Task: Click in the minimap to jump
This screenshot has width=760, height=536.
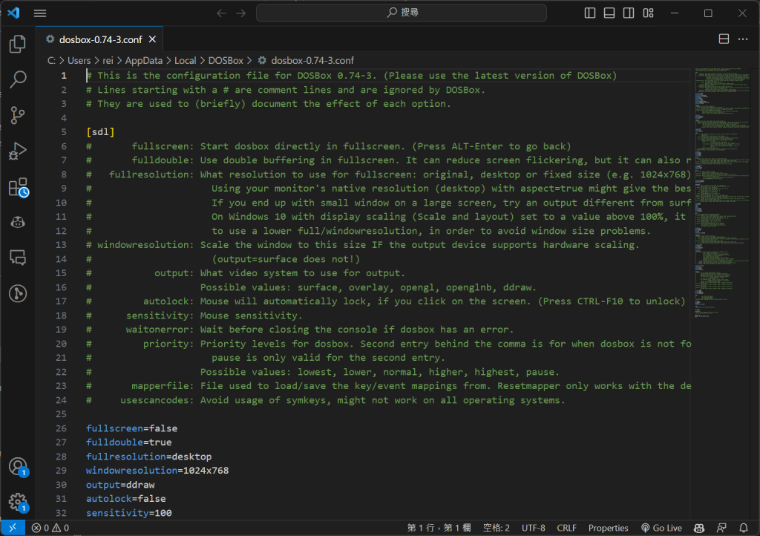Action: 722,194
